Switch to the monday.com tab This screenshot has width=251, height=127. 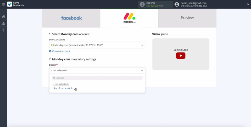[x=129, y=18]
